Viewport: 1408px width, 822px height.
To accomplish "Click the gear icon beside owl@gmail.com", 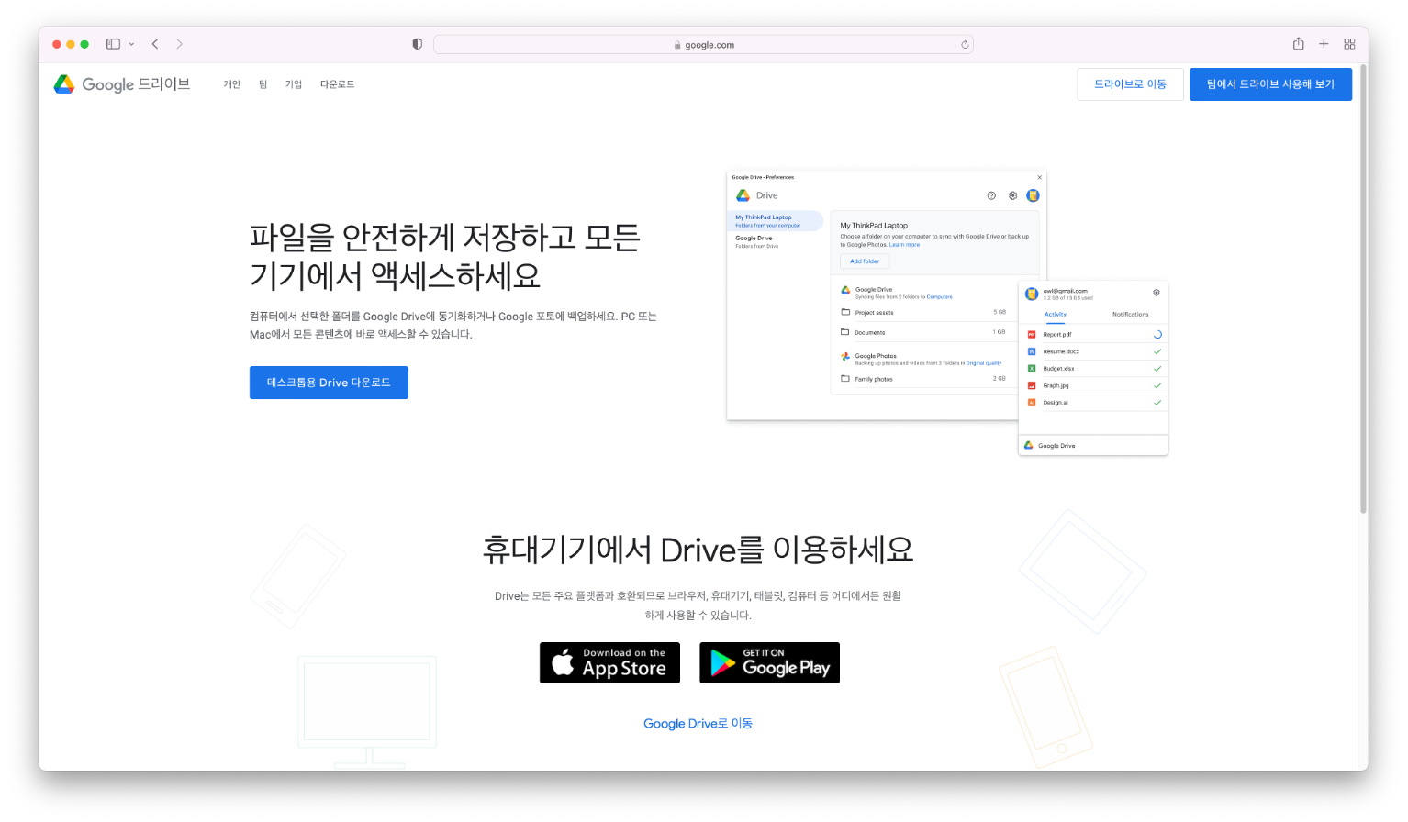I will 1157,293.
